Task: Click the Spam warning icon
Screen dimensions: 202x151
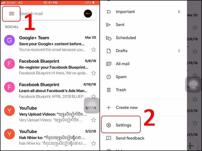Action: tap(109, 77)
